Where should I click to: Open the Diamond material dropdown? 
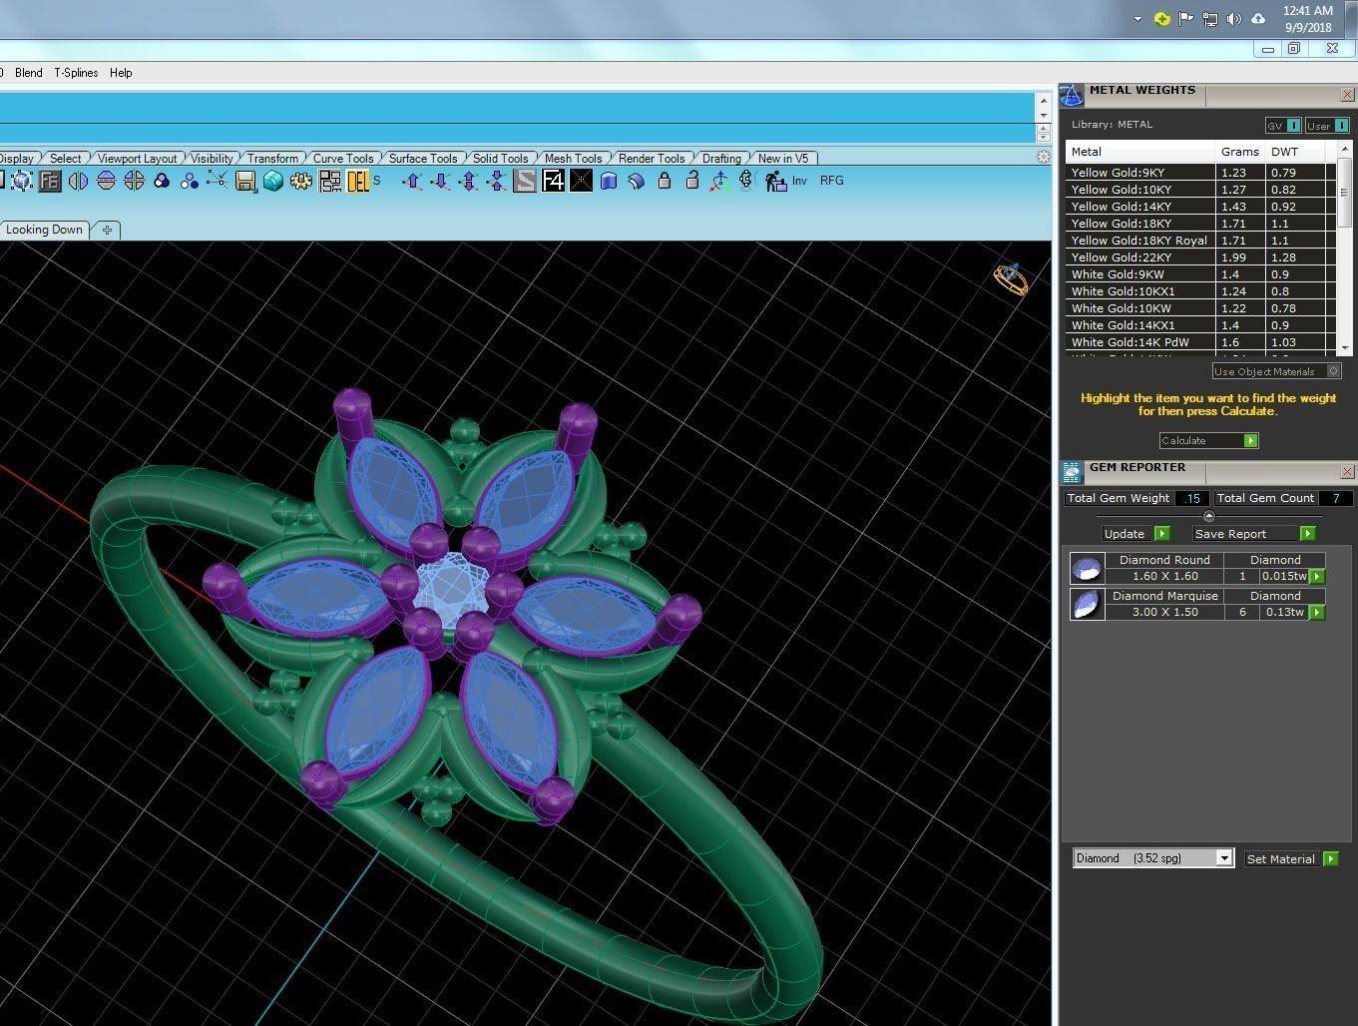1152,858
